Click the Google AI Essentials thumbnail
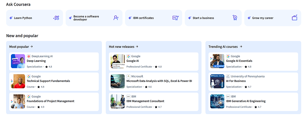Image resolution: width=306 pixels, height=120 pixels. tap(217, 61)
